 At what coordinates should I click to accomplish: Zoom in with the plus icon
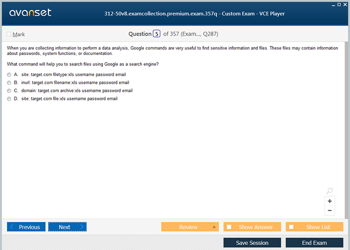[329, 201]
